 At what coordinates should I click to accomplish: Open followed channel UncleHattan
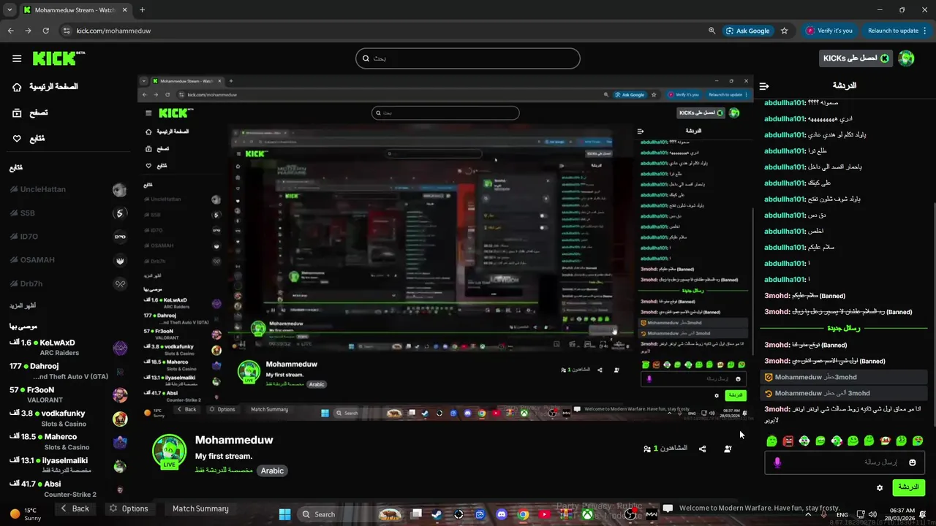click(x=67, y=190)
